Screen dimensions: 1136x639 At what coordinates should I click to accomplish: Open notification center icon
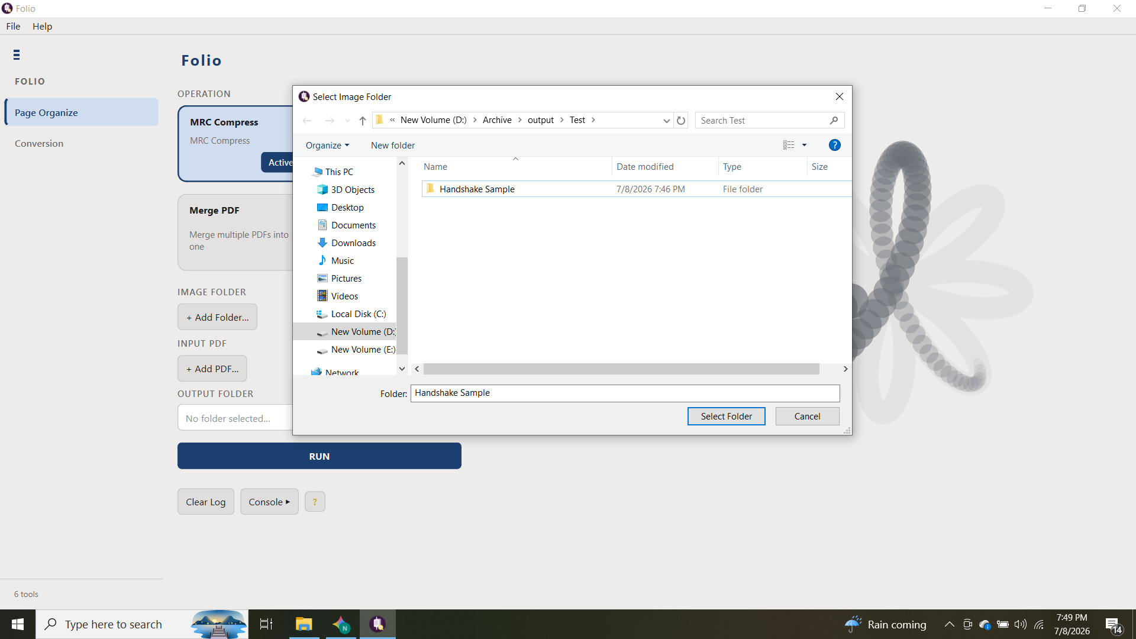(1114, 625)
